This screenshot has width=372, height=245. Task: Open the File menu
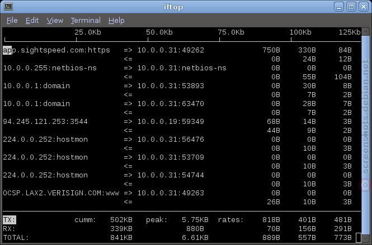pos(12,21)
